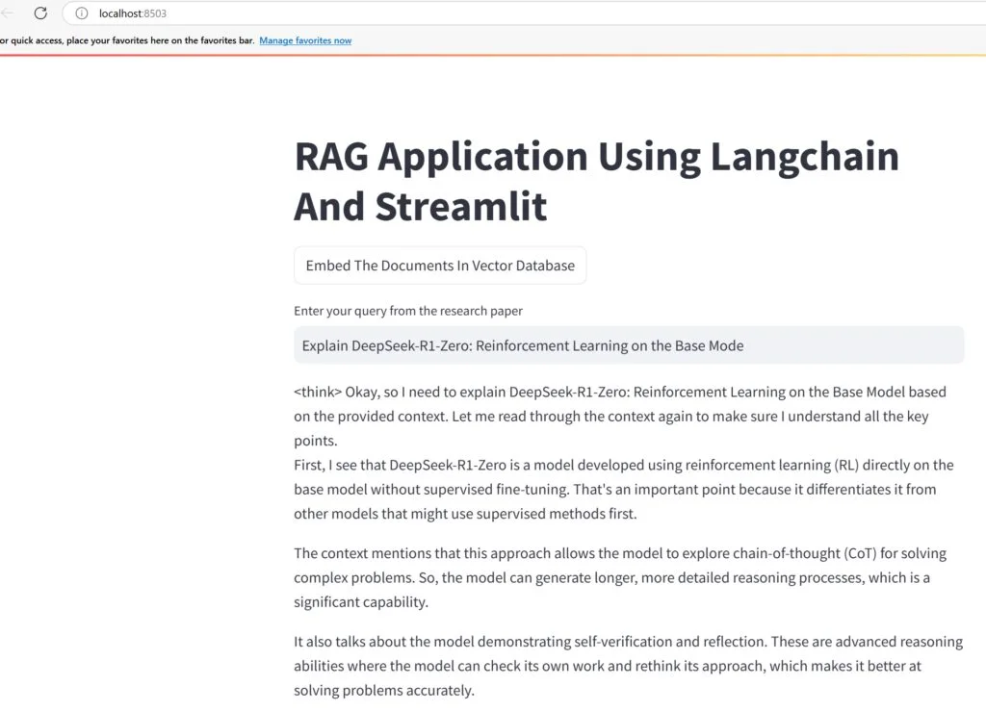Viewport: 986px width, 711px height.
Task: Click the paragraph starting It also talks about
Action: click(x=628, y=666)
